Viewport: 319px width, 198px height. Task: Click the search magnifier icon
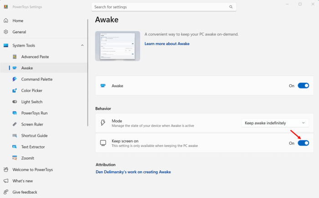pyautogui.click(x=231, y=7)
